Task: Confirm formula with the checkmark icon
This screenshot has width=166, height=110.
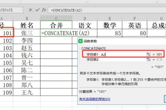Action: pyautogui.click(x=37, y=10)
